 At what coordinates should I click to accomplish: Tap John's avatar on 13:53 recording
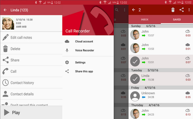point(135,48)
